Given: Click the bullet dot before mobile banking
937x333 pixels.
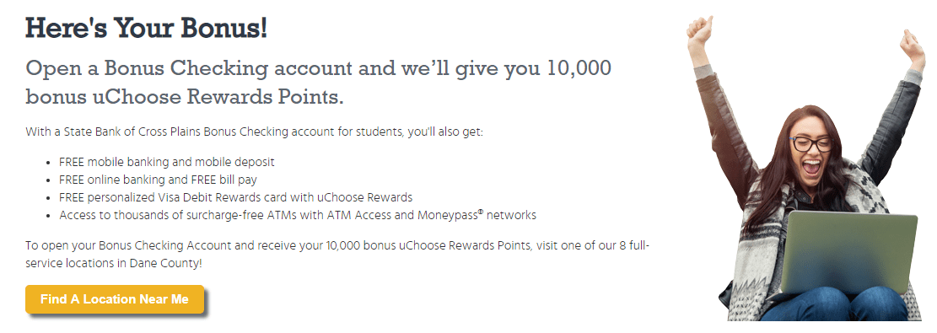Looking at the screenshot, I should coord(48,163).
